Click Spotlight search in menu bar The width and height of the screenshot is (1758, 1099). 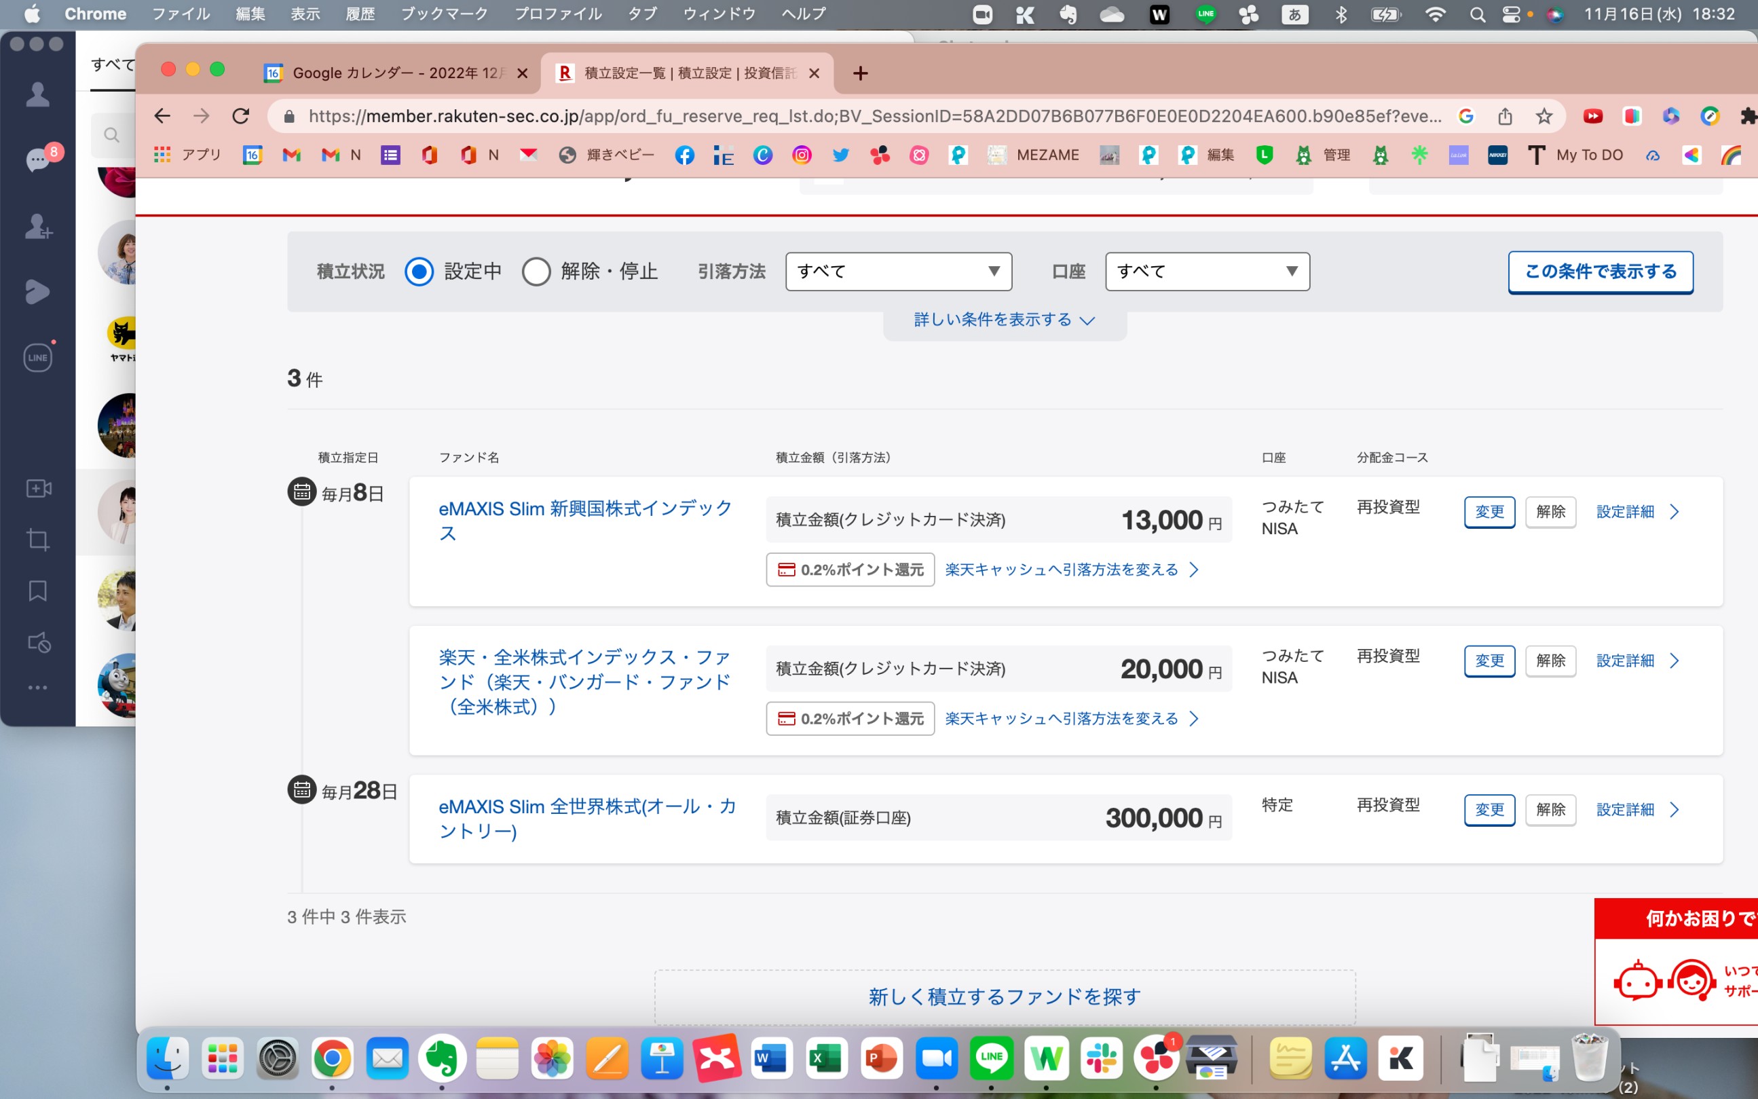click(x=1477, y=14)
